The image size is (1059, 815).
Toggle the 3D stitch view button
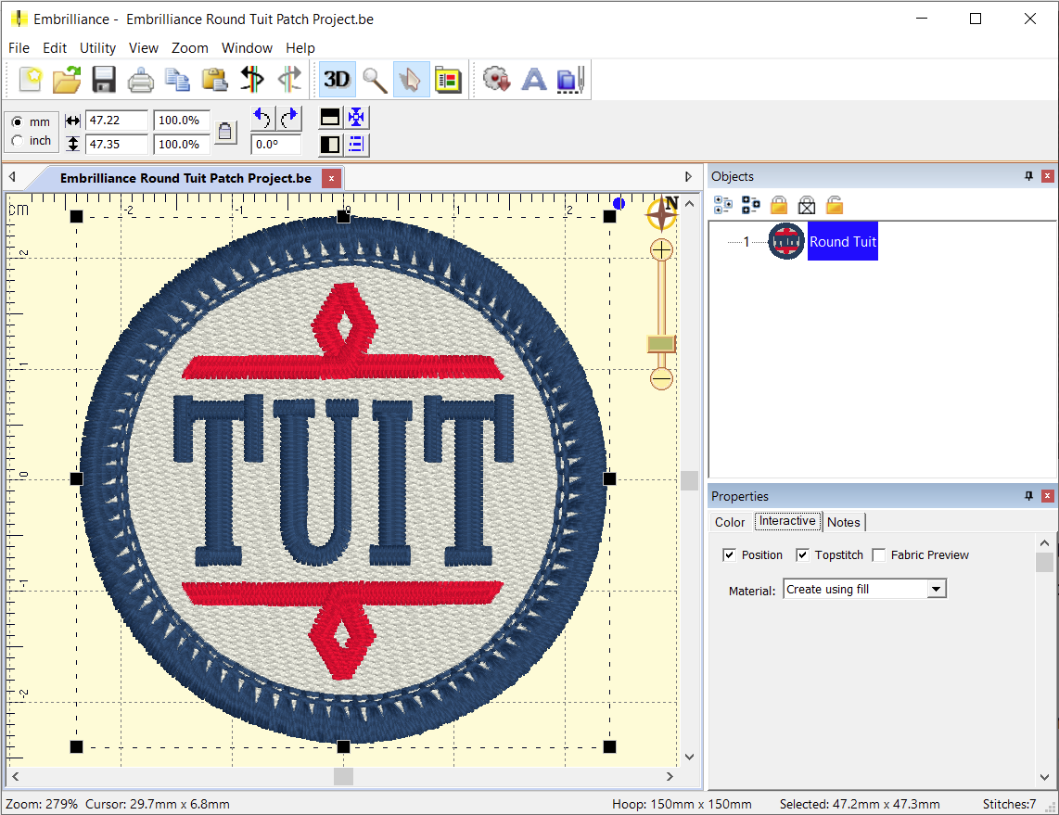pos(337,80)
